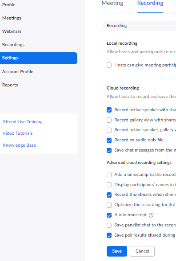
Task: Open the Video Tutorials link
Action: tap(17, 133)
